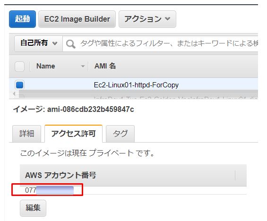Click the magnifying glass search icon
This screenshot has width=267, height=221.
[71, 44]
